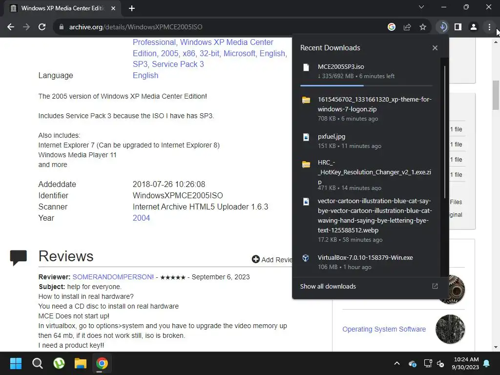Show hidden system tray icons
The height and width of the screenshot is (375, 500).
397,363
